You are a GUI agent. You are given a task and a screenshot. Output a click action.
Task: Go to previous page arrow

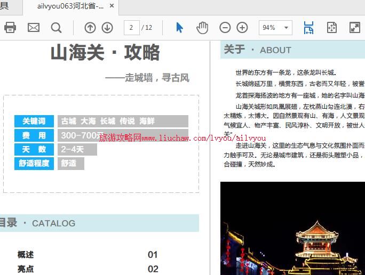(90, 28)
